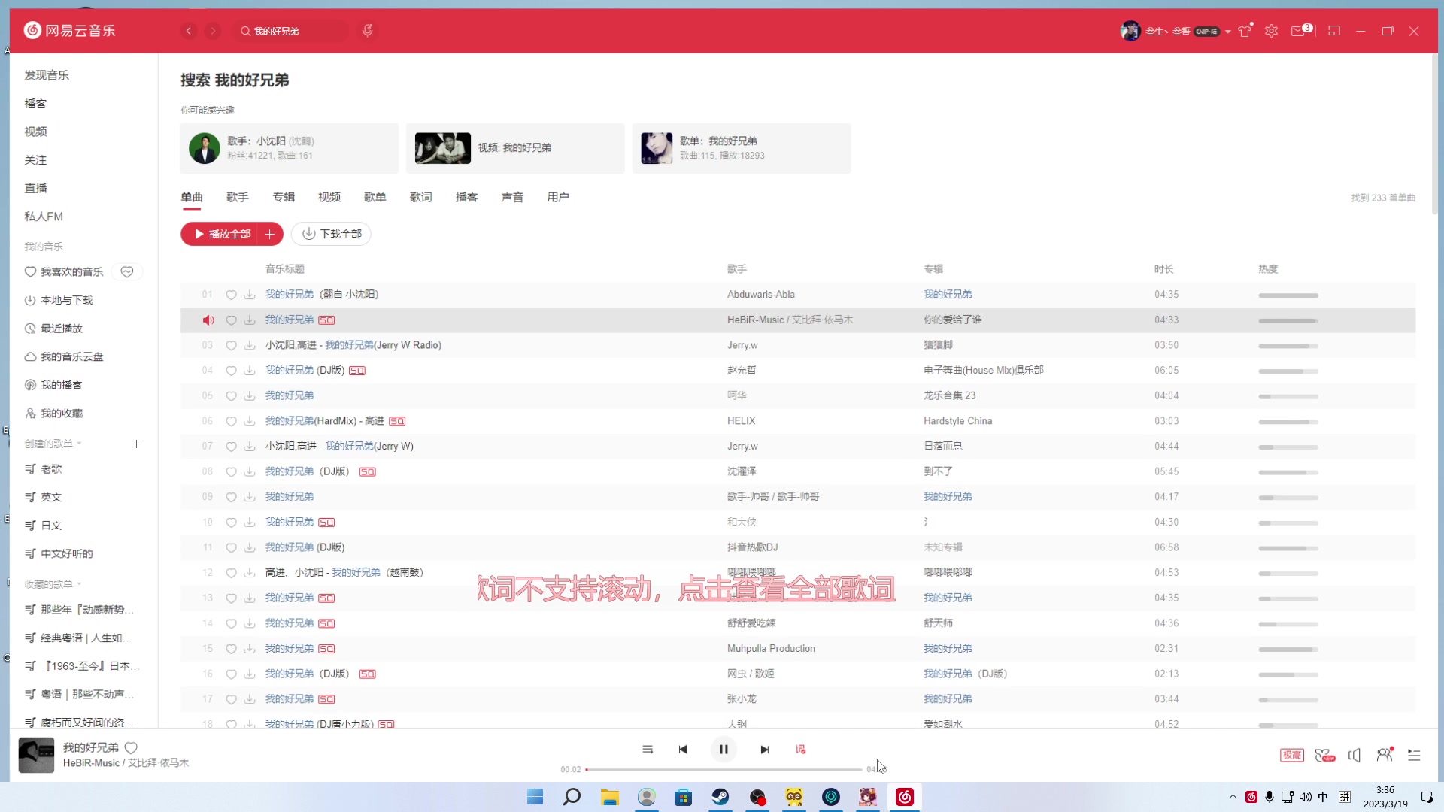Open 私人FM in the sidebar

point(44,217)
